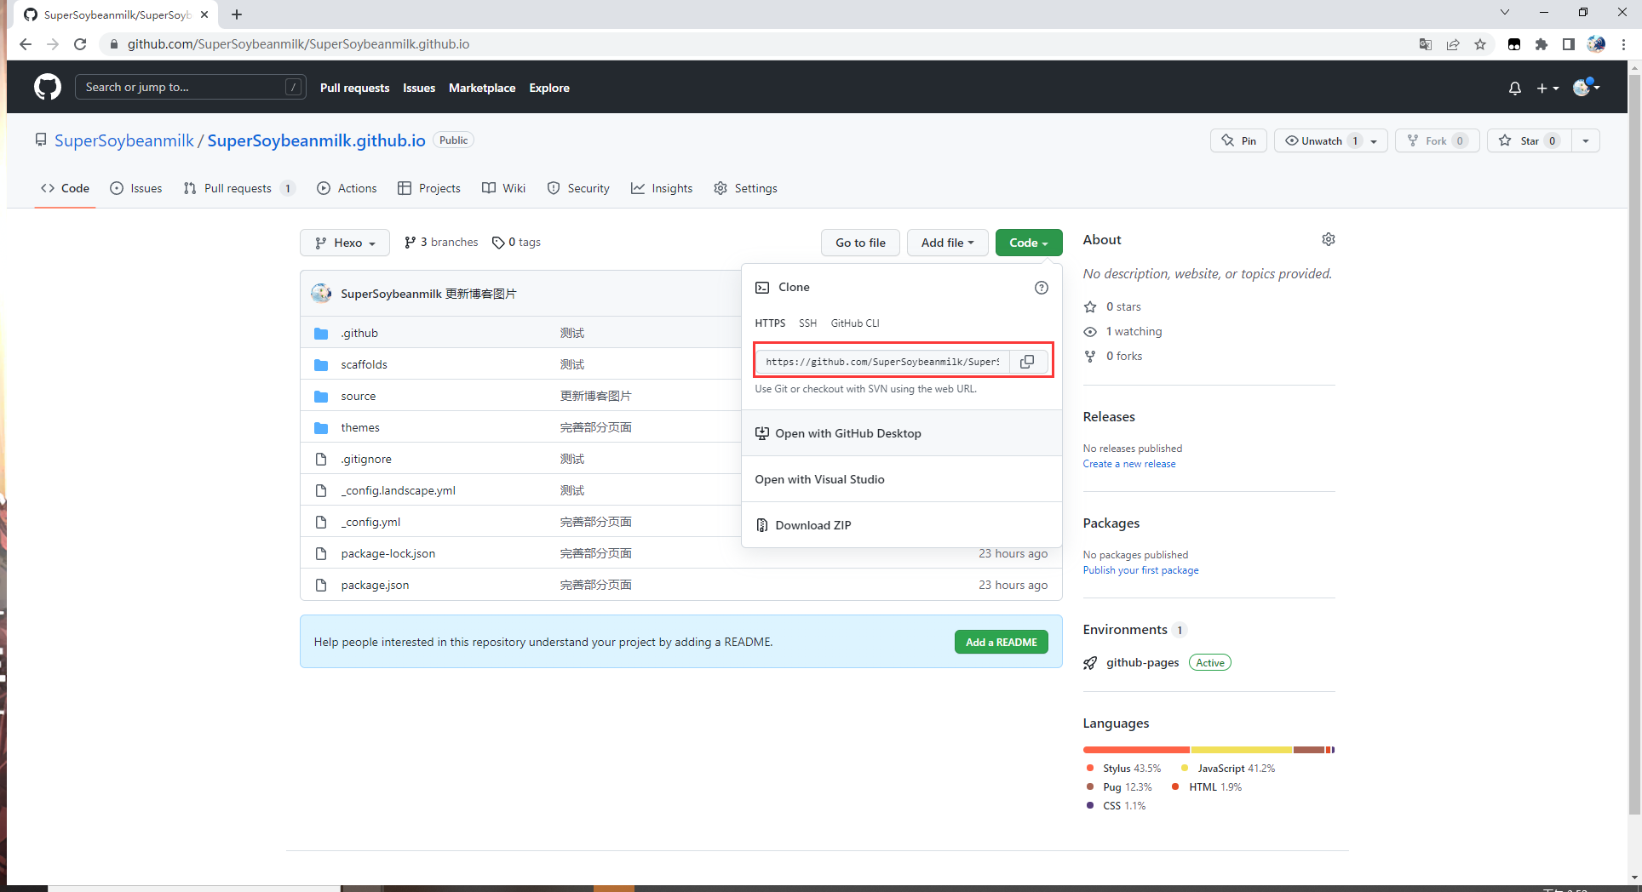The width and height of the screenshot is (1642, 892).
Task: Switch to the Pull requests repo tab
Action: click(x=239, y=188)
